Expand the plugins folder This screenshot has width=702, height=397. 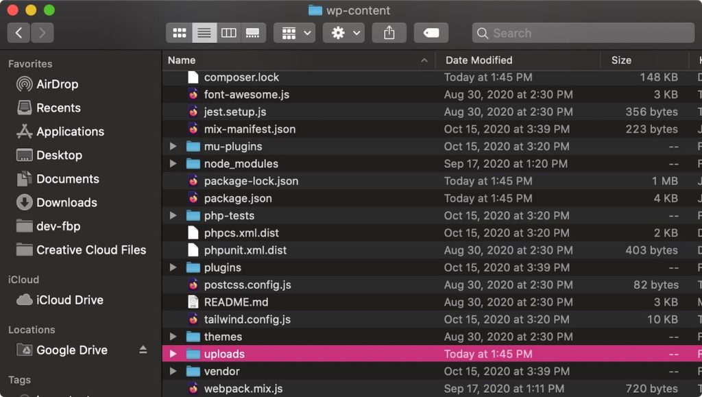click(173, 267)
